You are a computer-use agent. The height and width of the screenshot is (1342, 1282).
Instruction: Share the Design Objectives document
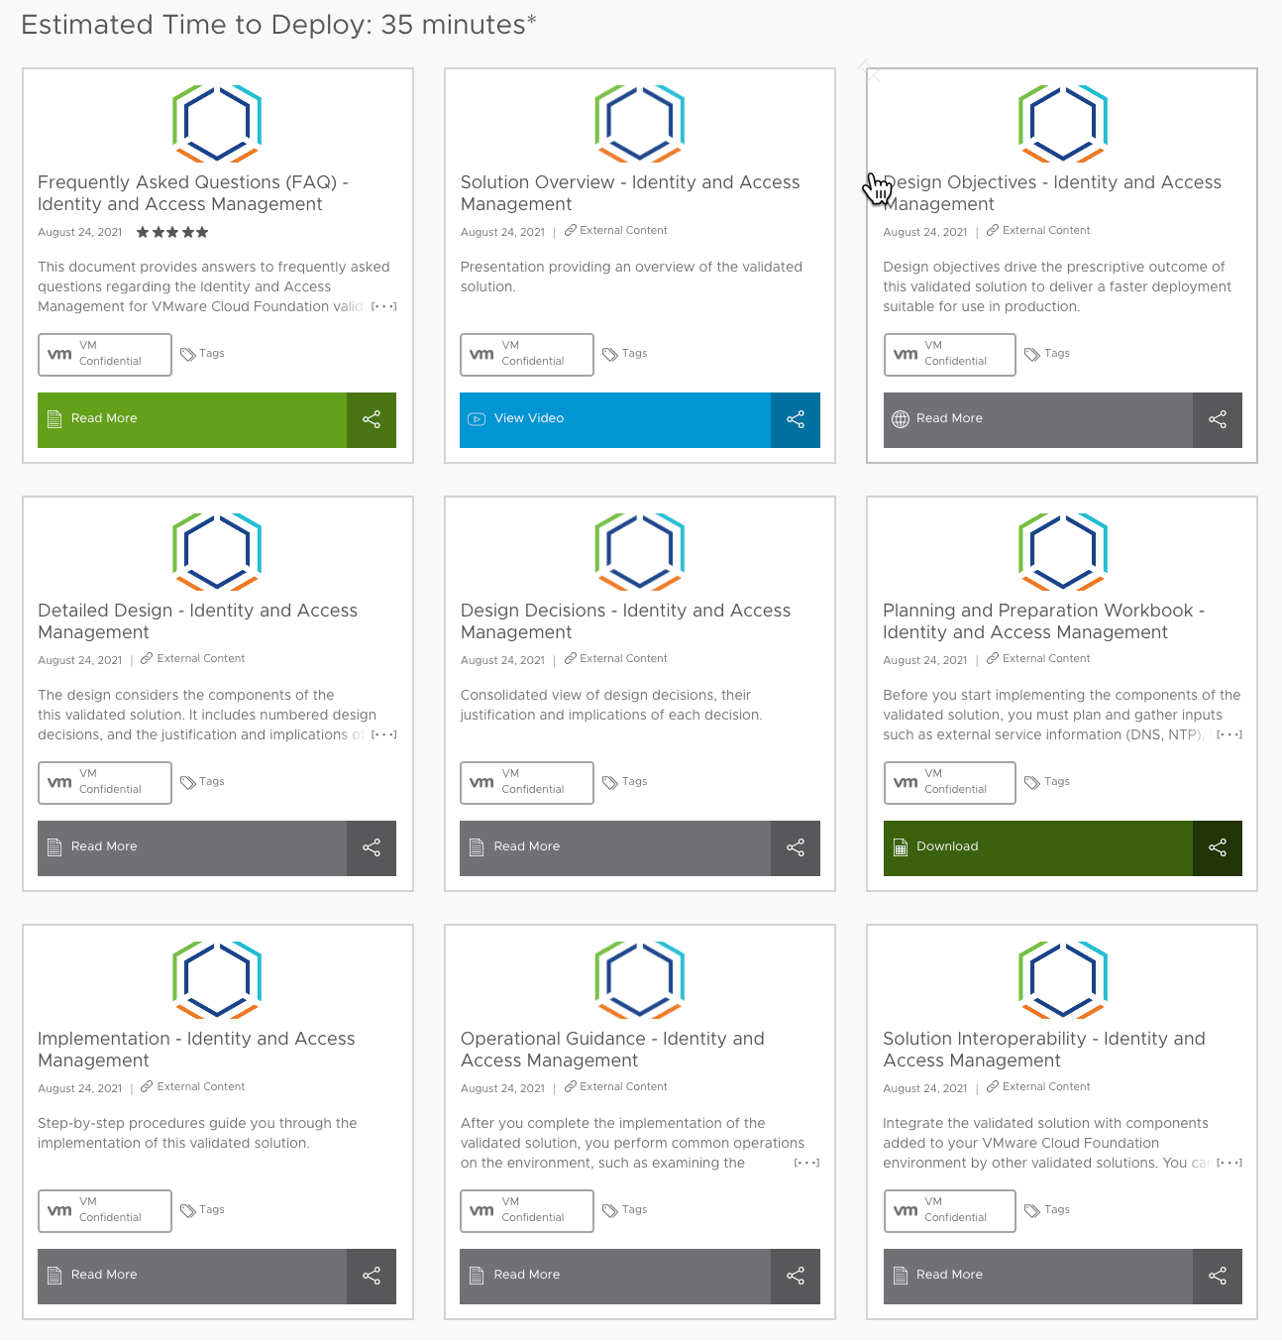[x=1217, y=419]
